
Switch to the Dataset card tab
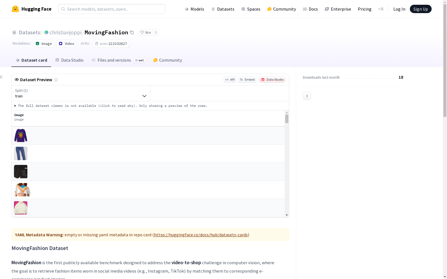(x=31, y=60)
